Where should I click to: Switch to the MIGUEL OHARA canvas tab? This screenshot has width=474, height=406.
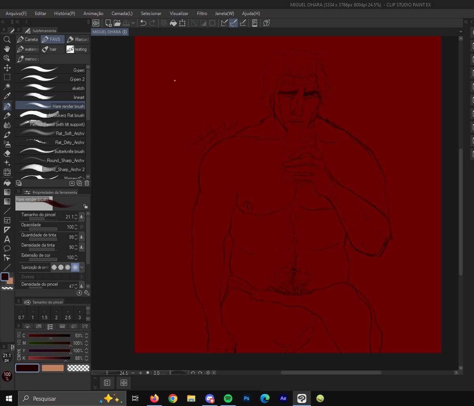click(x=110, y=32)
